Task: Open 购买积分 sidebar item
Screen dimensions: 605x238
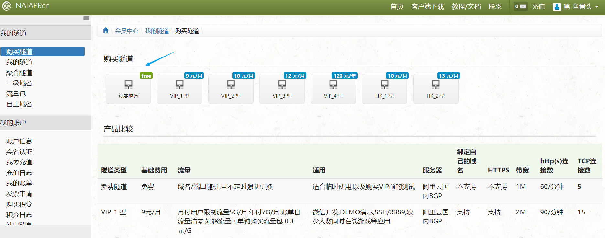Action: (19, 204)
